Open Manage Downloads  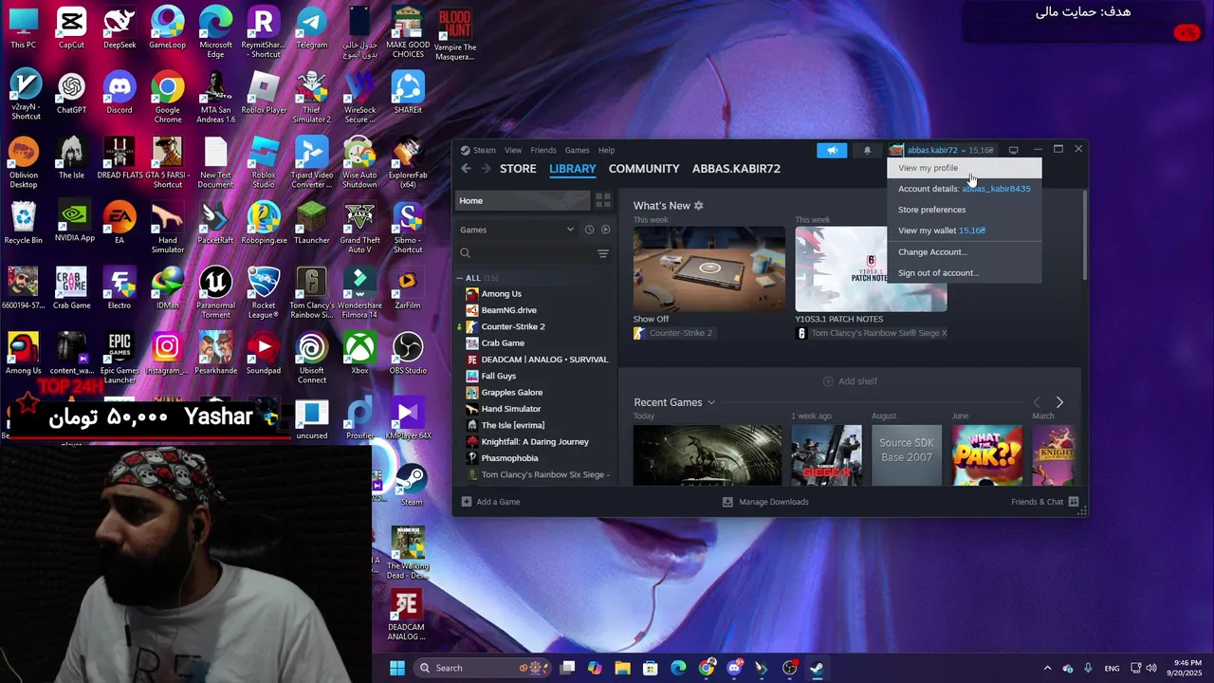click(x=765, y=502)
